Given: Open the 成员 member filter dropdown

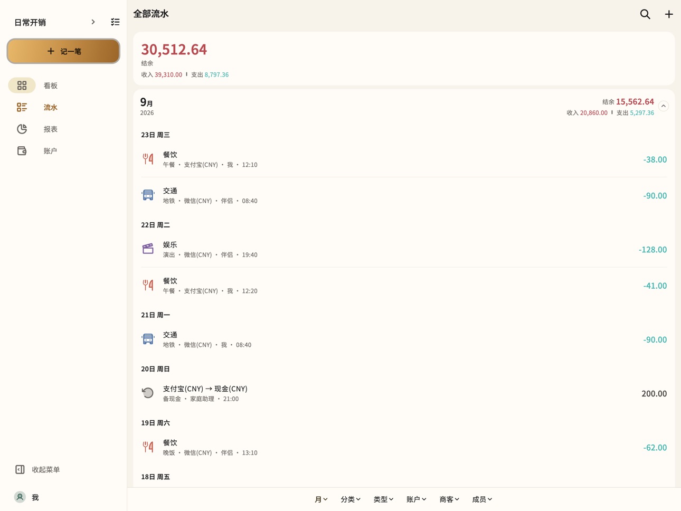Looking at the screenshot, I should tap(482, 499).
